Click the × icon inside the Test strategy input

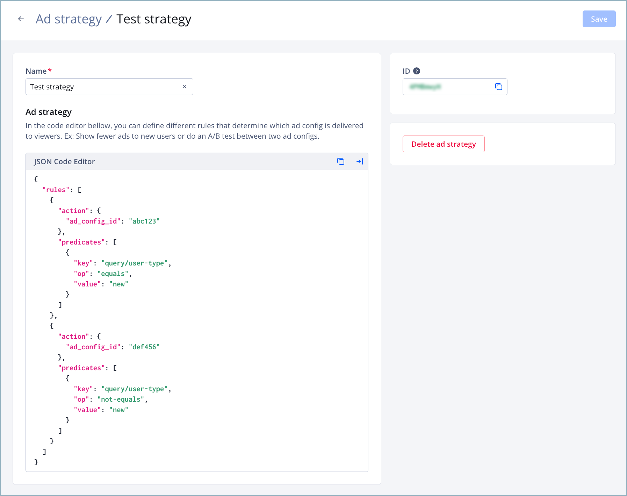pyautogui.click(x=184, y=87)
